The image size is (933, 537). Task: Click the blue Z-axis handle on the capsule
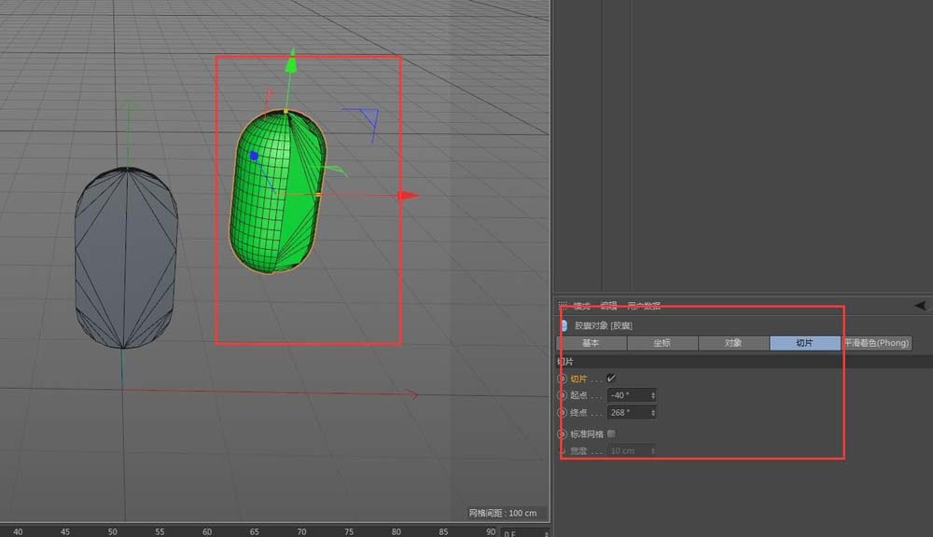(x=253, y=157)
